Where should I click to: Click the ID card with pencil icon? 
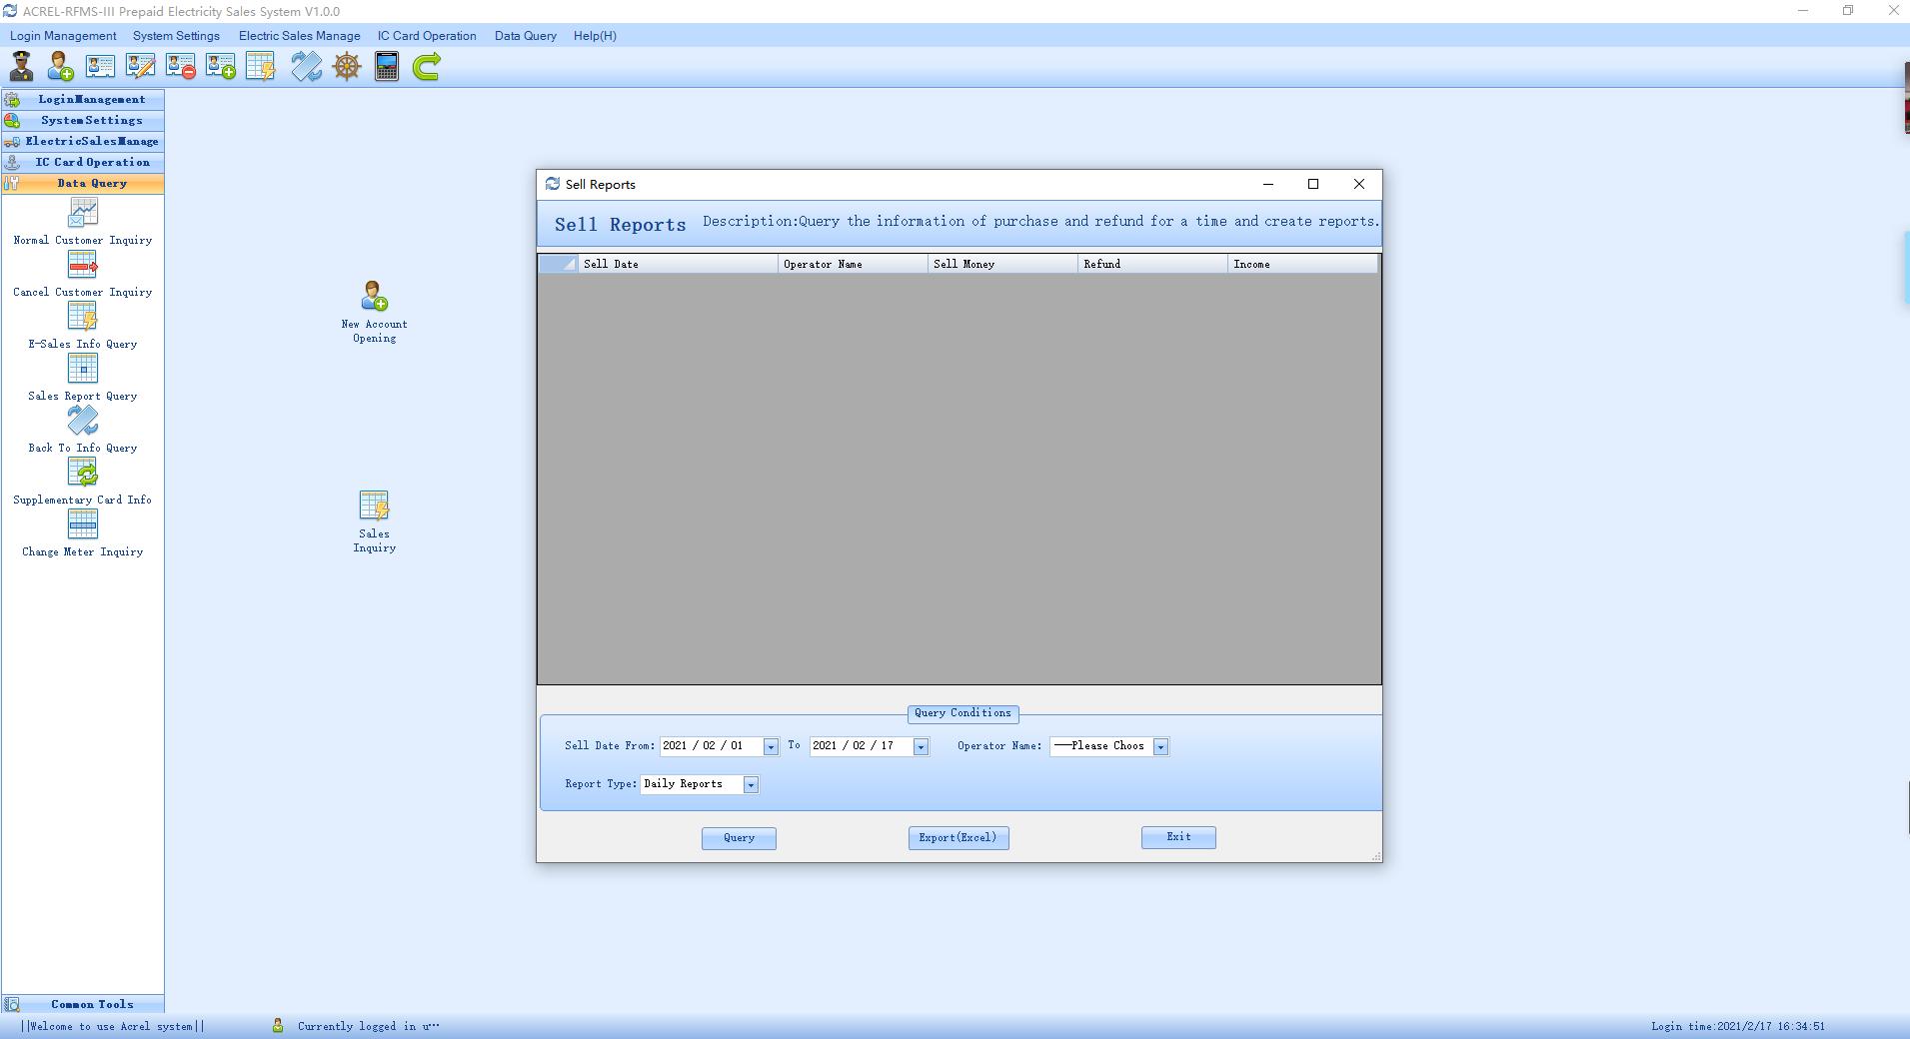140,67
